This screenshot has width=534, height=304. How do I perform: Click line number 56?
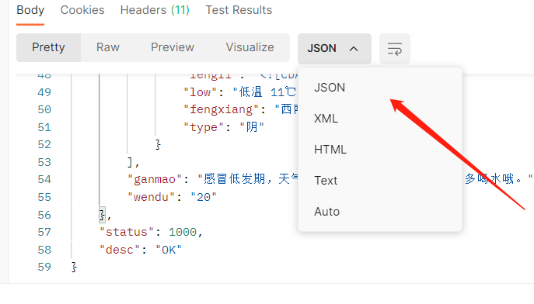click(44, 215)
